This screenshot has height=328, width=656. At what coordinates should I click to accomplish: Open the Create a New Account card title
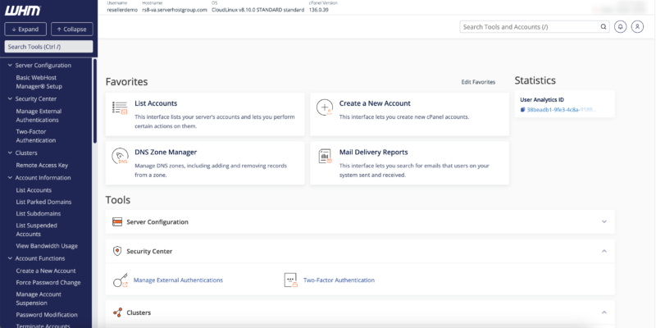[375, 103]
